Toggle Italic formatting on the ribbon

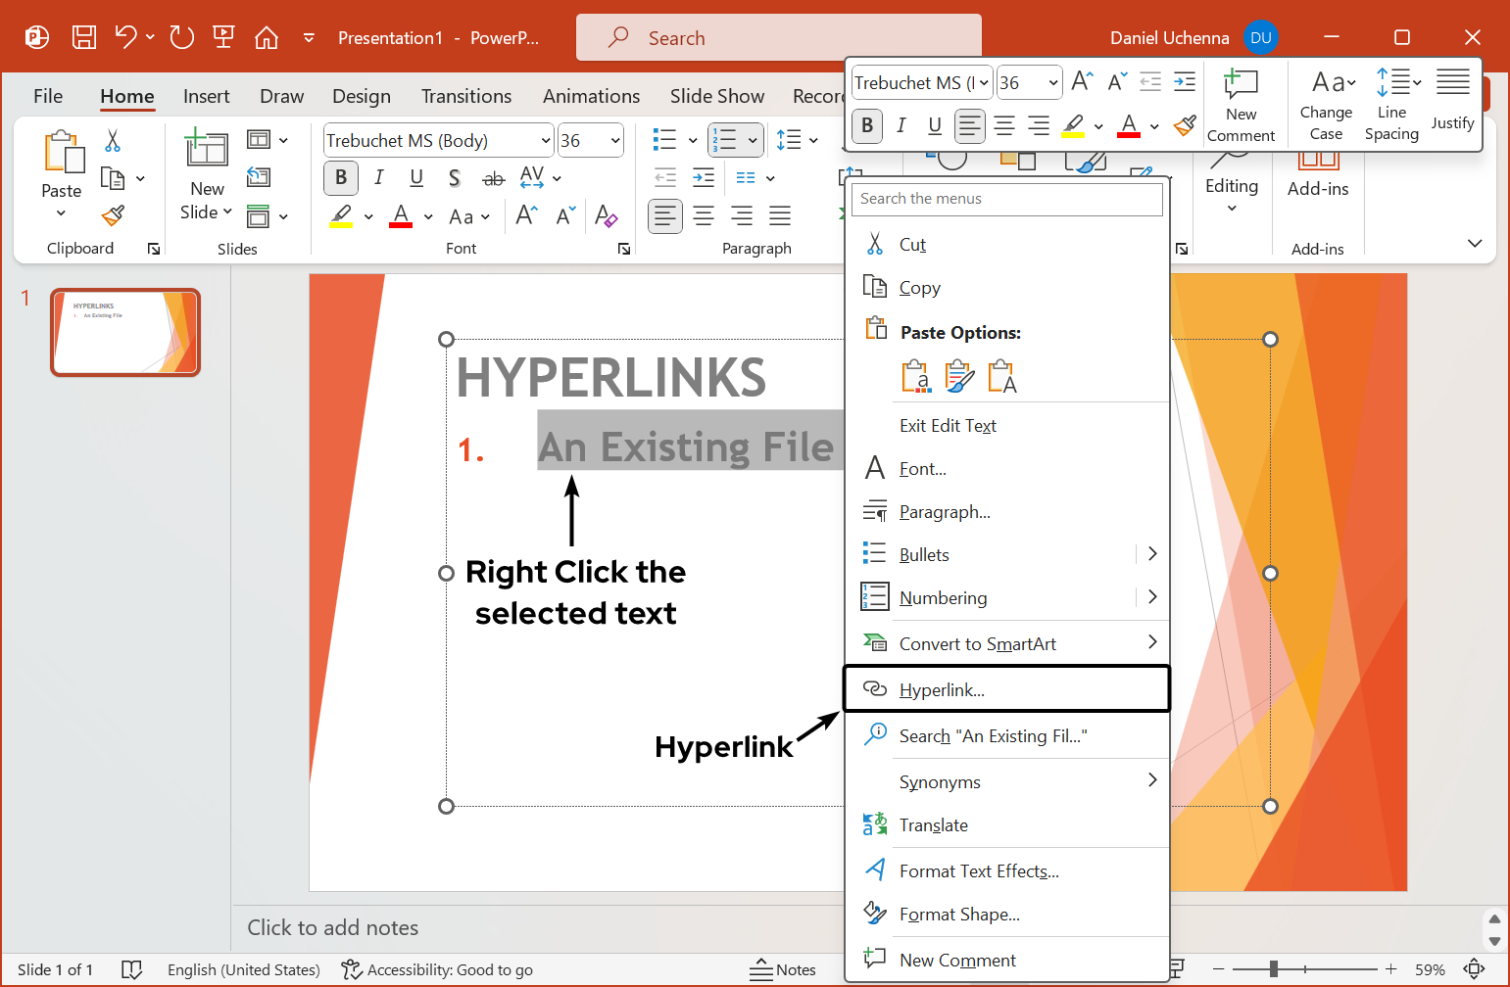click(378, 177)
